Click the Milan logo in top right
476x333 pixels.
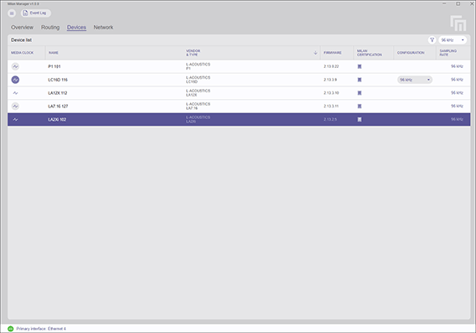[458, 23]
